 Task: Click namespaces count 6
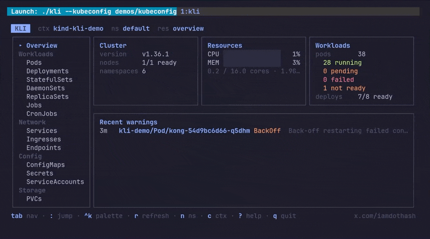click(x=144, y=71)
